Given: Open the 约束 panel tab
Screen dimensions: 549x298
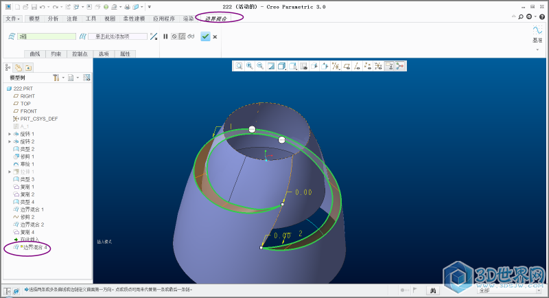Looking at the screenshot, I should pos(56,54).
